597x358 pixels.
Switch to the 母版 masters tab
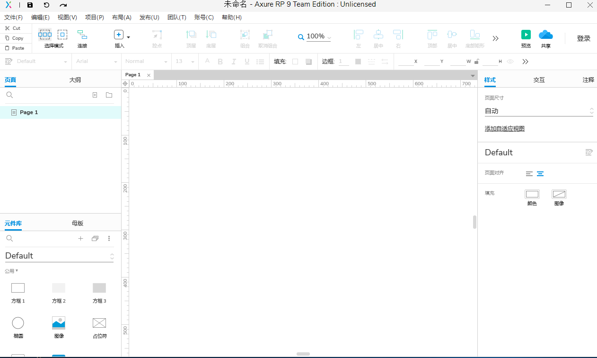click(x=78, y=224)
